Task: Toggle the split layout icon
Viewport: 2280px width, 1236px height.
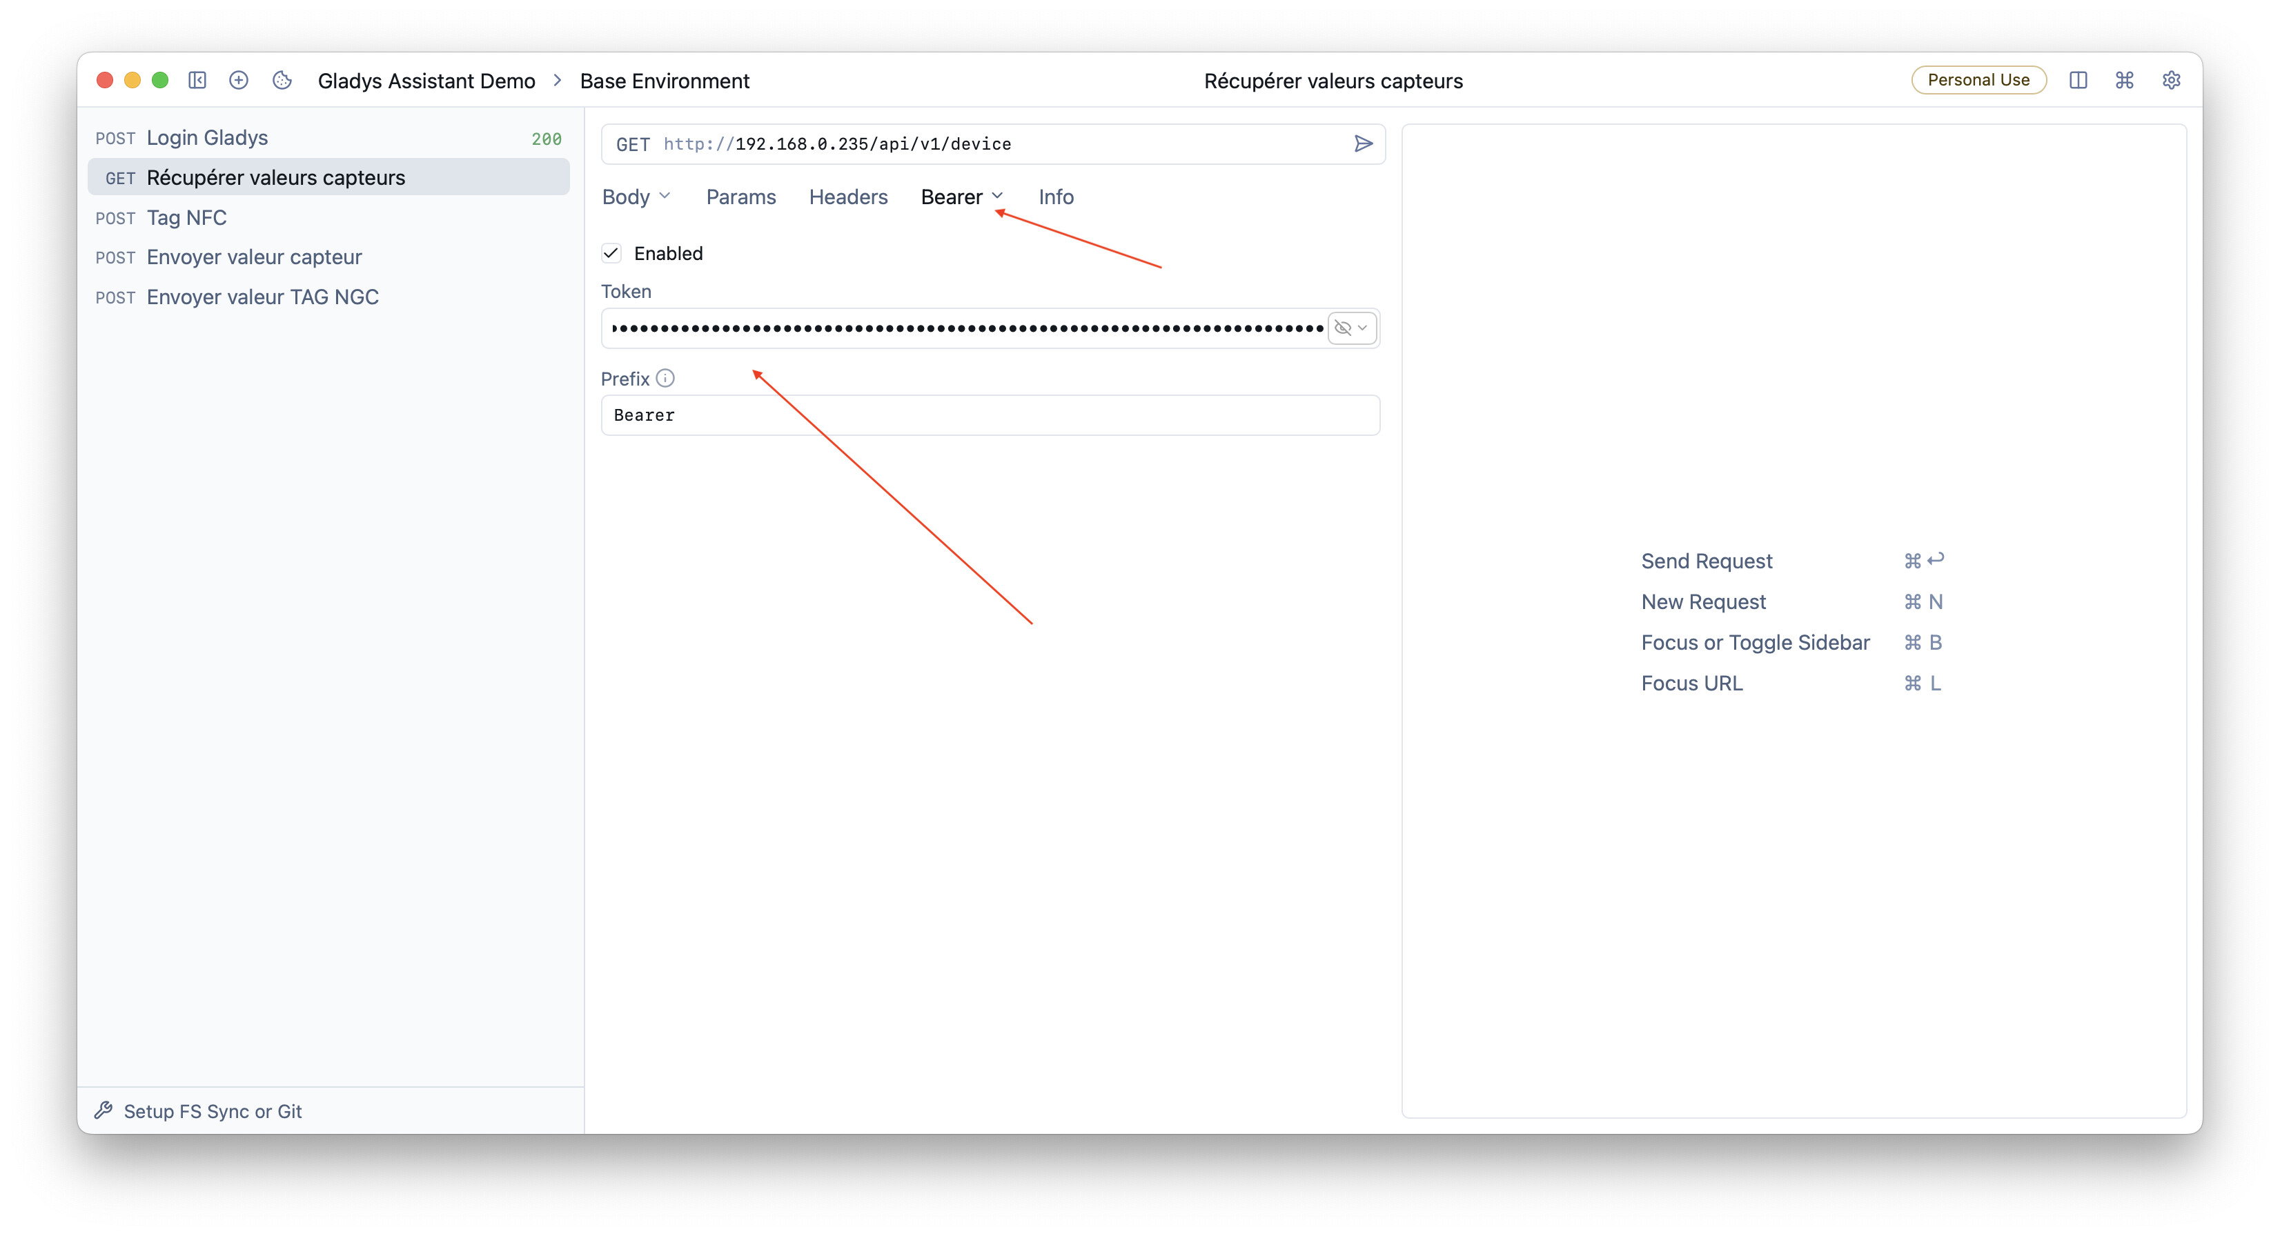Action: (2077, 81)
